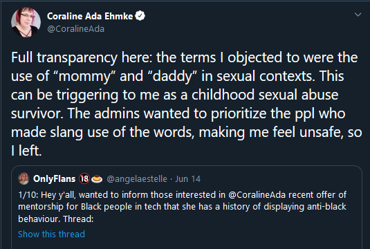Click the OnlyFlans small avatar icon

(x=24, y=178)
